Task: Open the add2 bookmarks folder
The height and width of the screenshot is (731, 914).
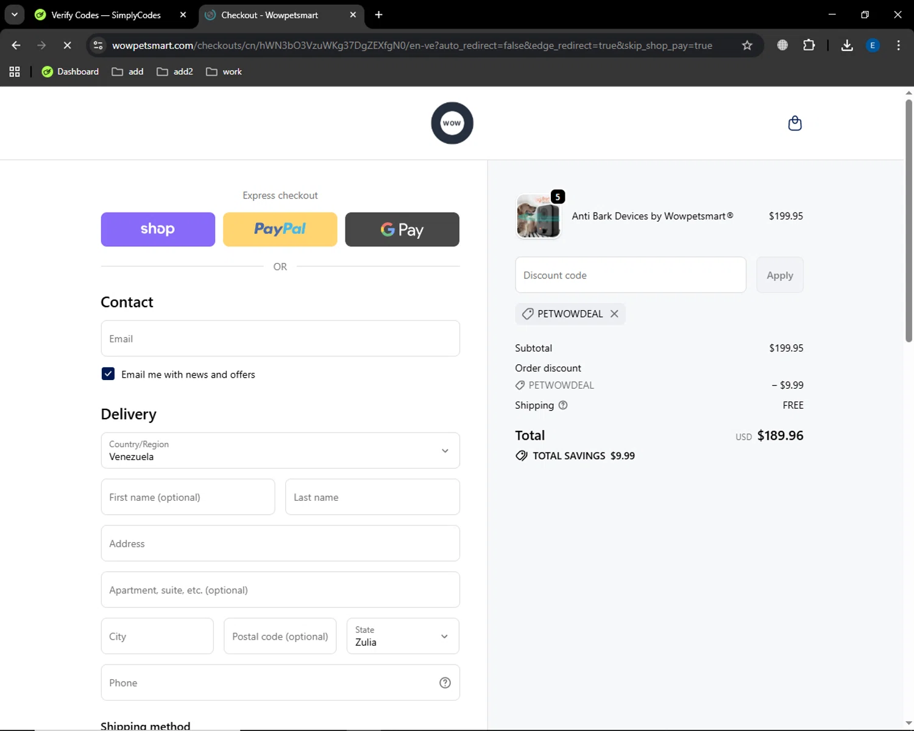Action: click(x=175, y=72)
